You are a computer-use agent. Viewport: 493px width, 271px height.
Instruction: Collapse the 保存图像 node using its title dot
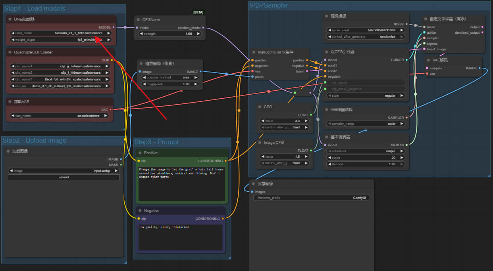253,184
